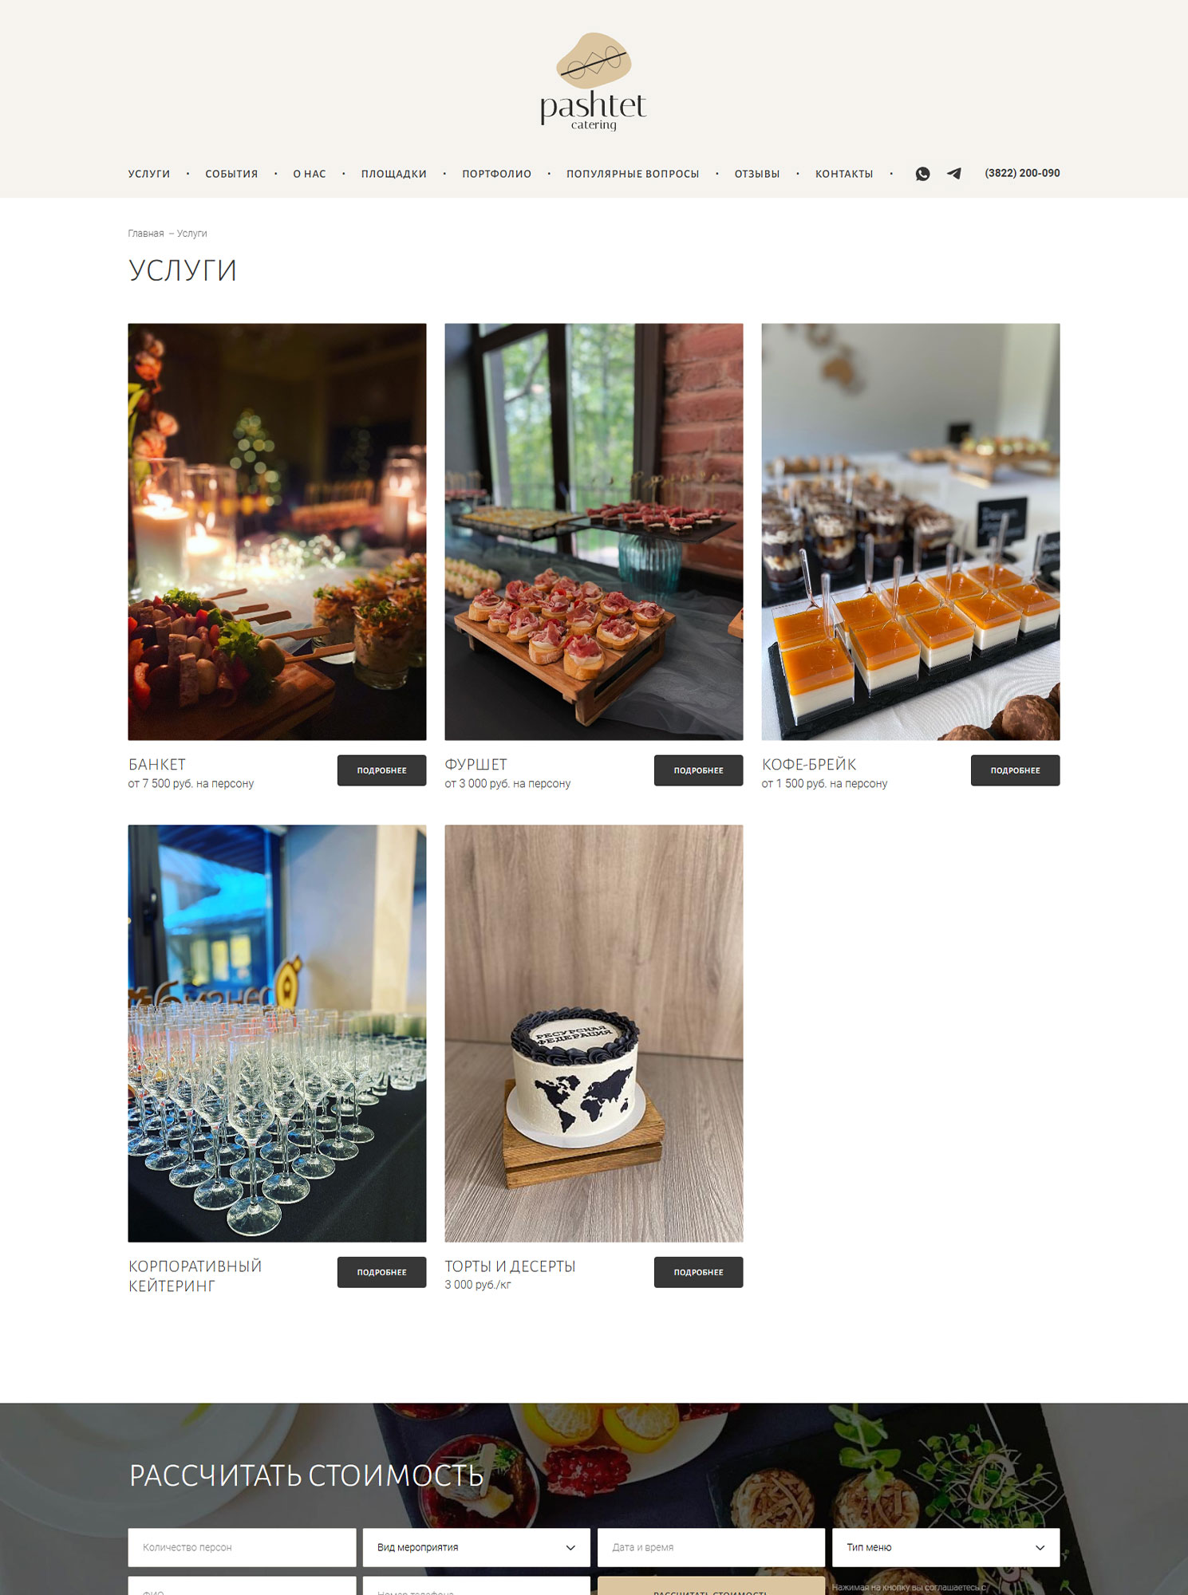Open the Корпоративный кейтеринг glasses photo
Screen dimensions: 1188x1595
pyautogui.click(x=277, y=1034)
